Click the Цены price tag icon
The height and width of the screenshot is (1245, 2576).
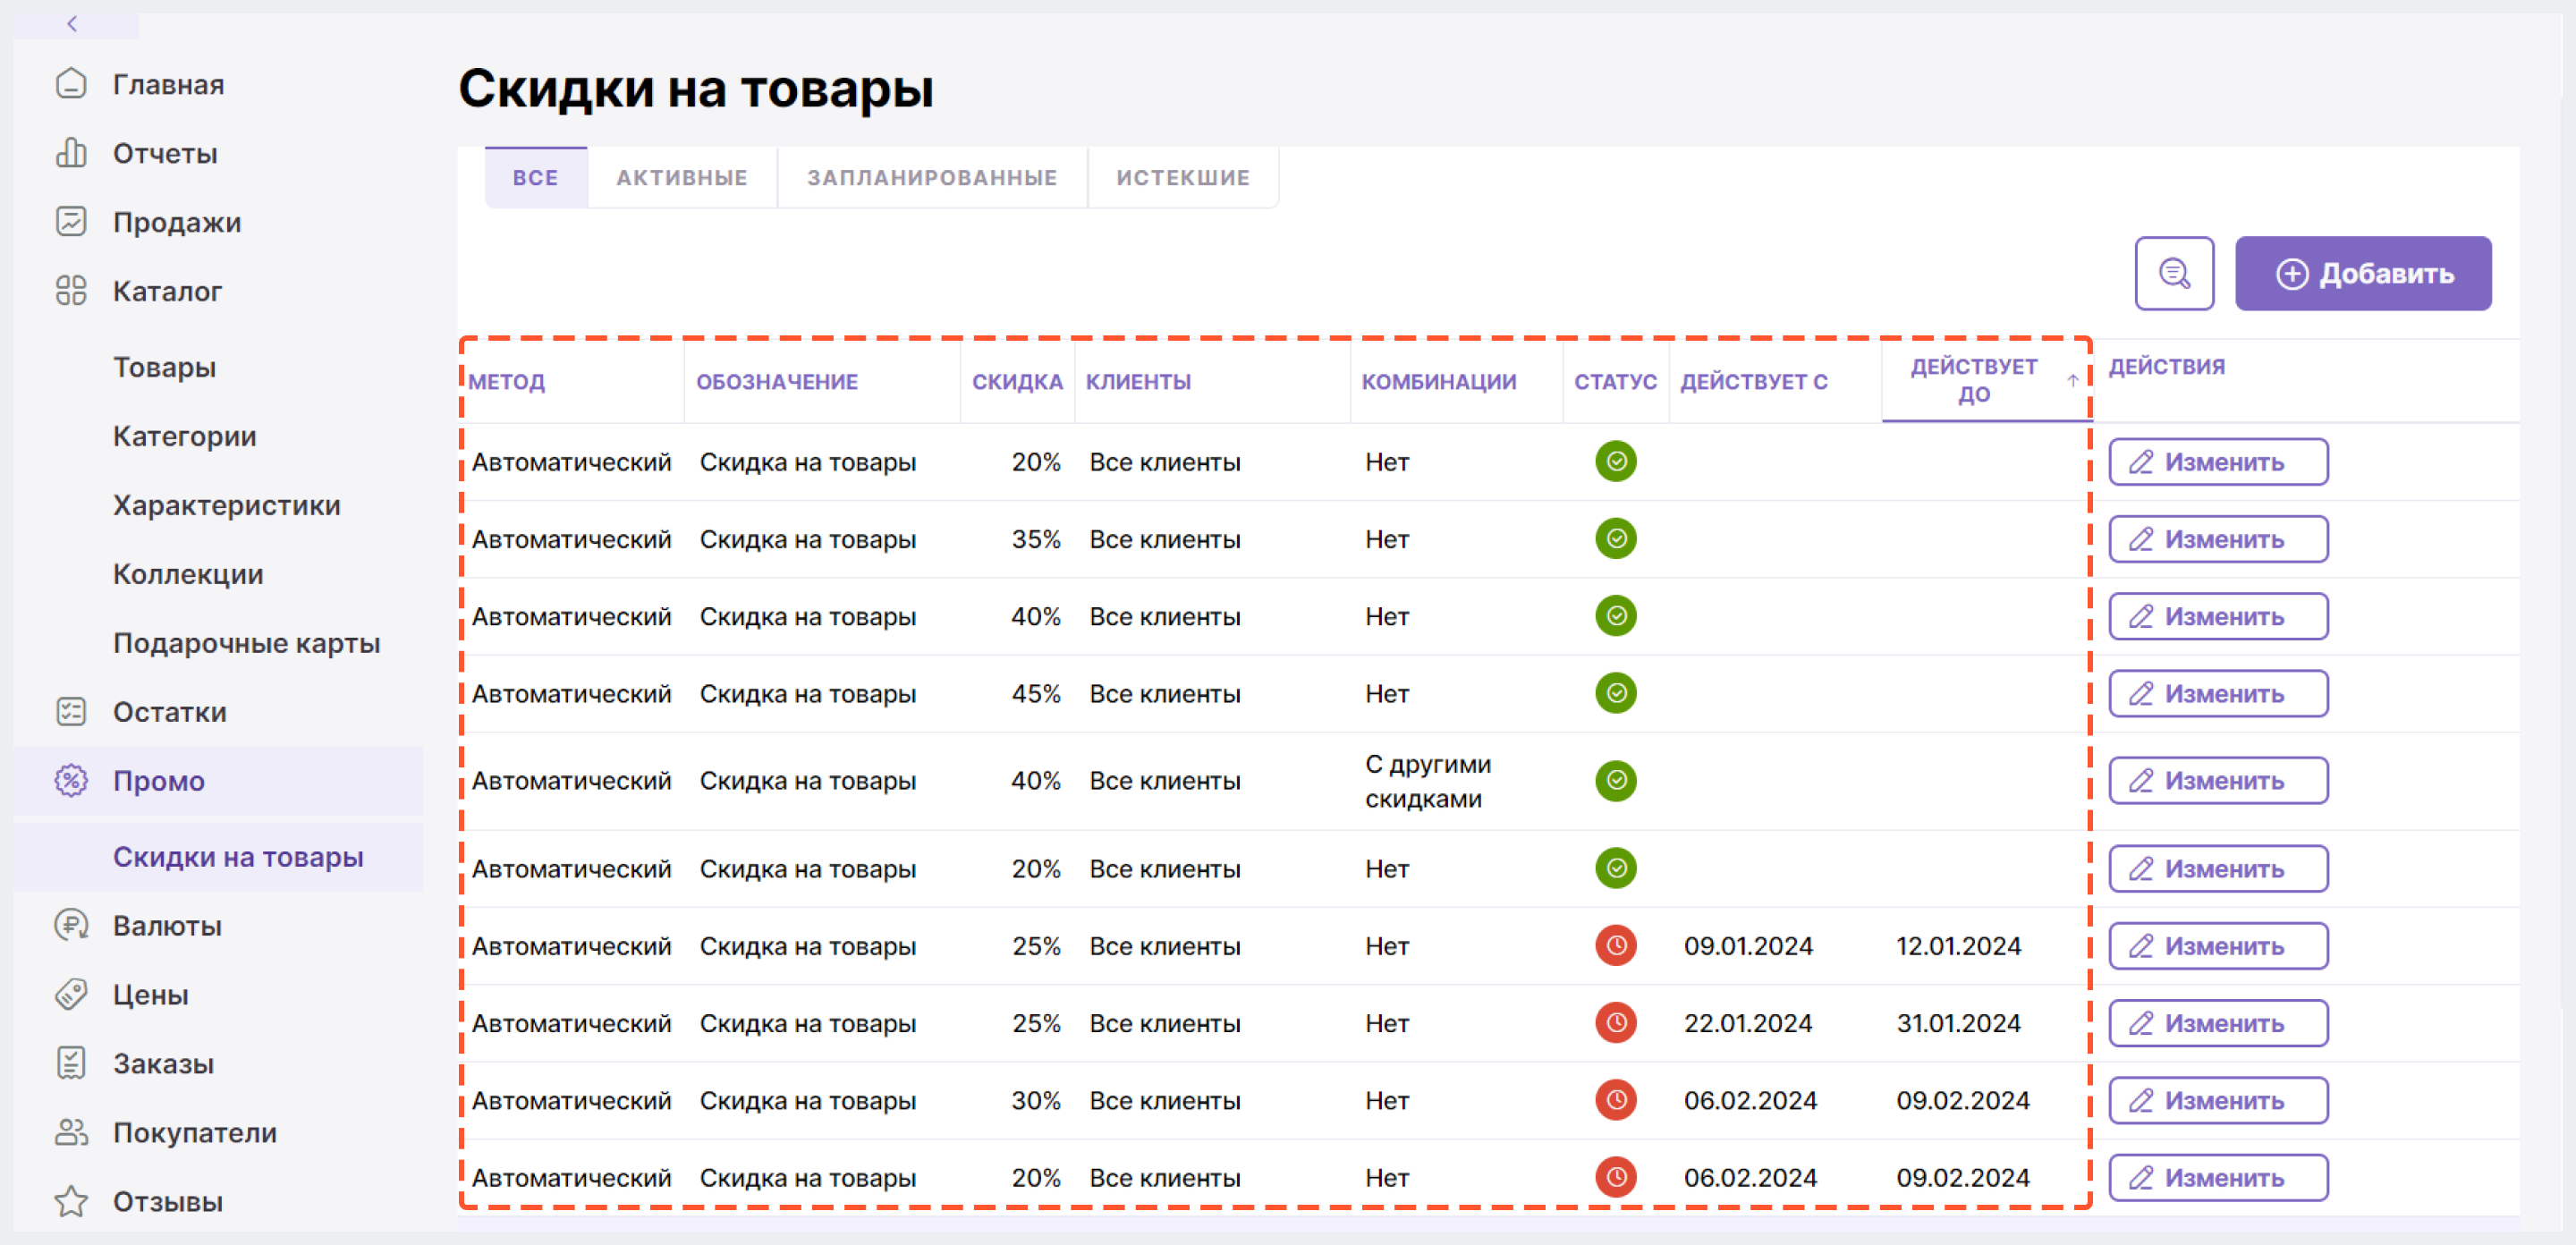(71, 995)
